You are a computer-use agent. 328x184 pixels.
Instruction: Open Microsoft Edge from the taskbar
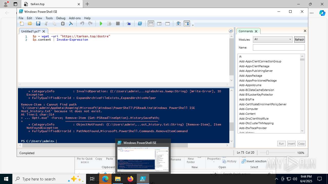coord(105,179)
